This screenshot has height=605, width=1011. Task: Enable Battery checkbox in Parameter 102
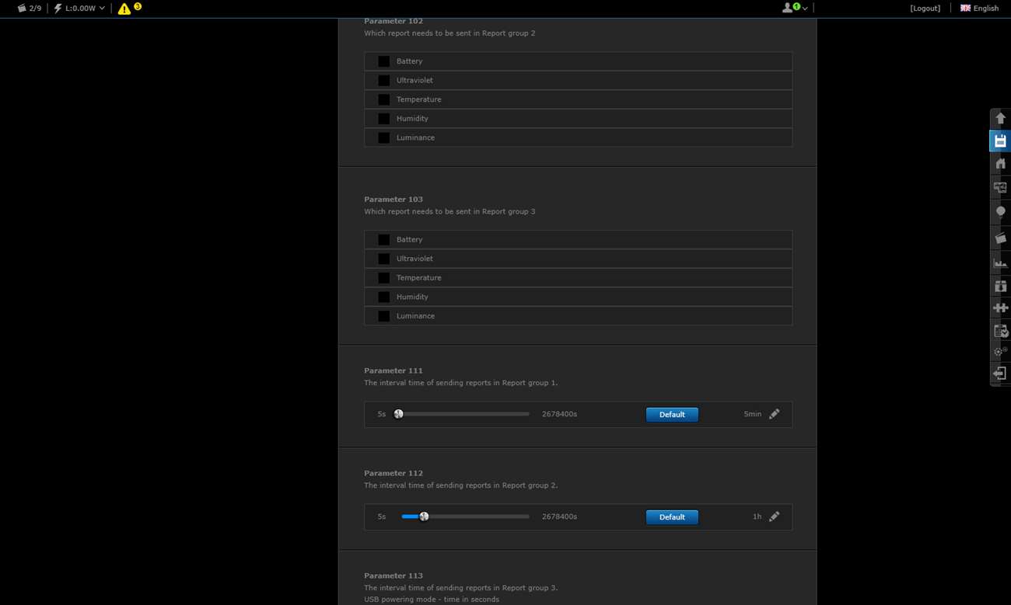[384, 61]
